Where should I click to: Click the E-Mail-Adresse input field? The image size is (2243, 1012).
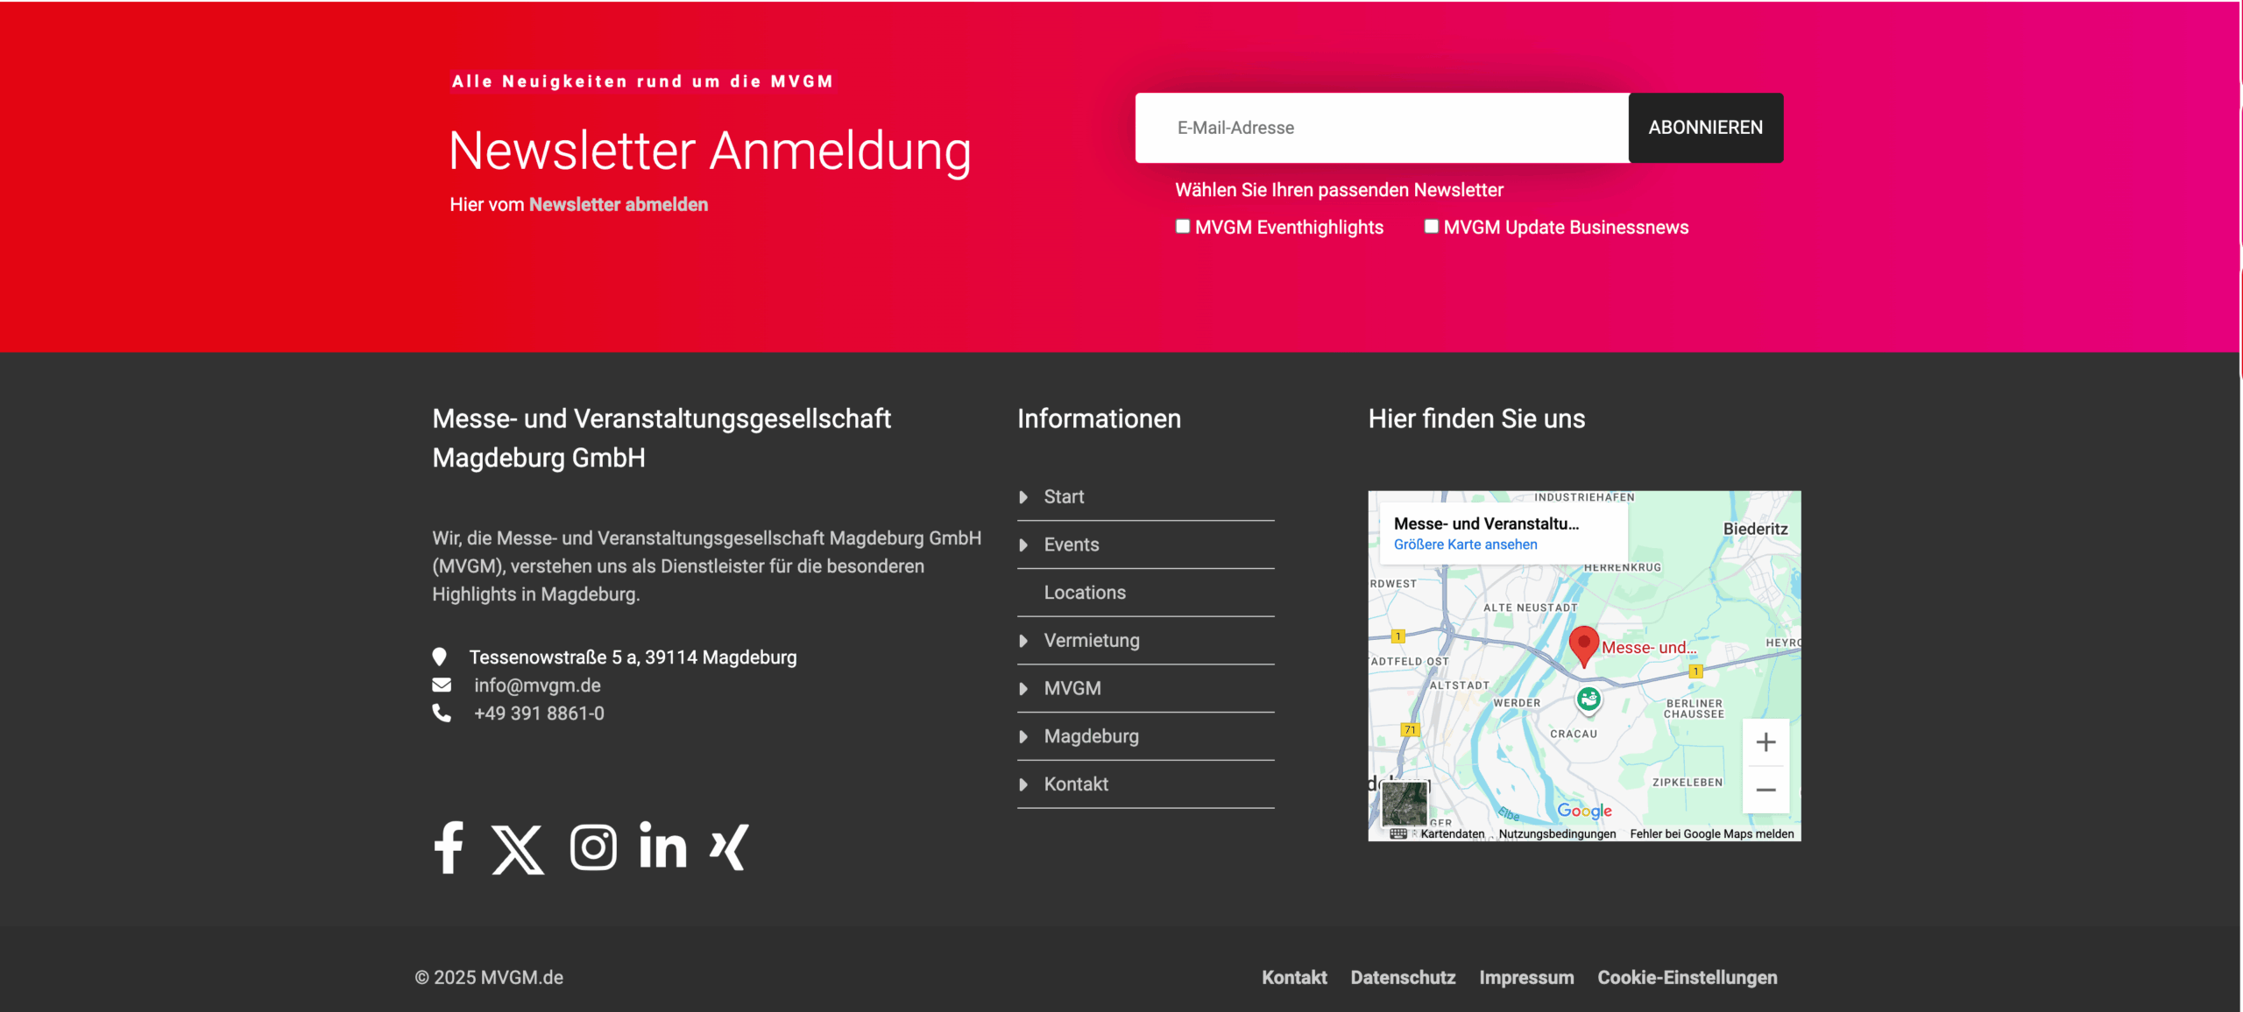pos(1382,128)
